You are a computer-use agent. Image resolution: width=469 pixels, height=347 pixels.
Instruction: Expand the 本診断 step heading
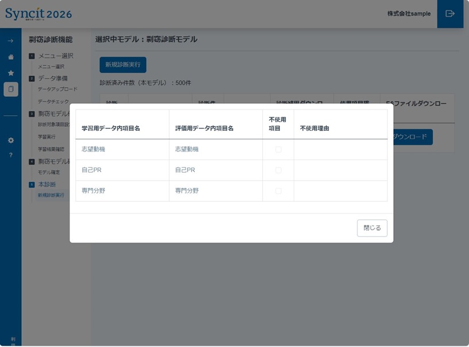47,184
